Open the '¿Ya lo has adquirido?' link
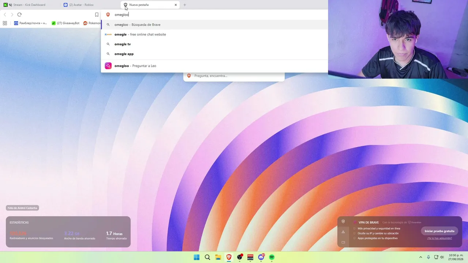The image size is (468, 263). (439, 238)
